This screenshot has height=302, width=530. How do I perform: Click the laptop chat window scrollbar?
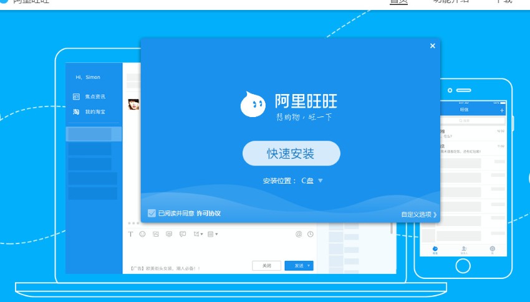click(x=392, y=228)
